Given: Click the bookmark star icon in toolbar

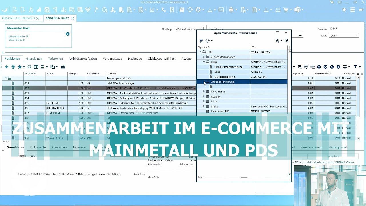Looking at the screenshot, I should coord(172,10).
